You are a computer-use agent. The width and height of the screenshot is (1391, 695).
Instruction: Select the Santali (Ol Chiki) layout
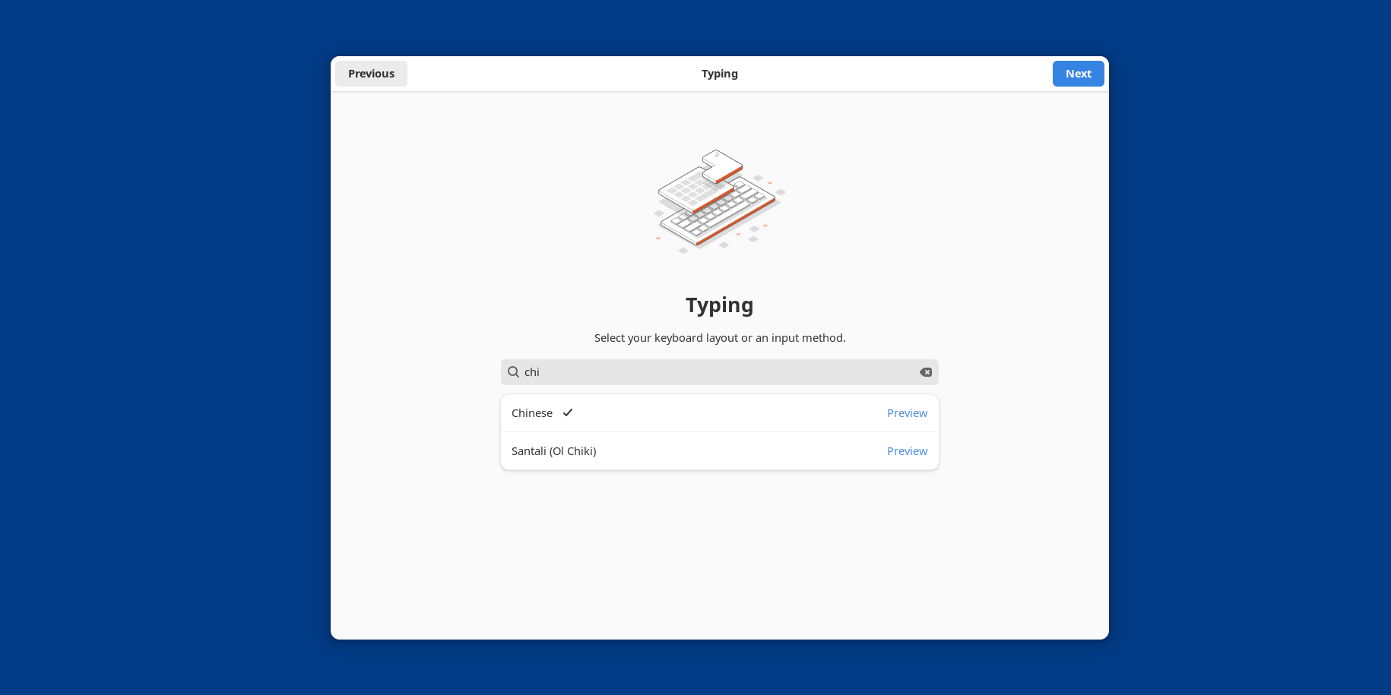click(553, 451)
